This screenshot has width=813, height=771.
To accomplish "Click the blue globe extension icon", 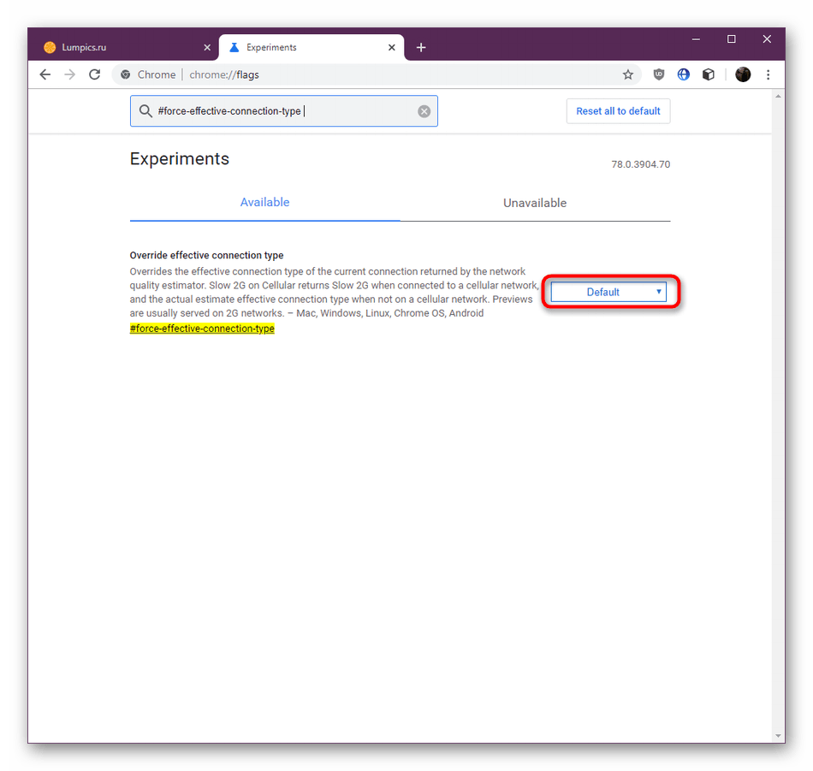I will pyautogui.click(x=683, y=74).
